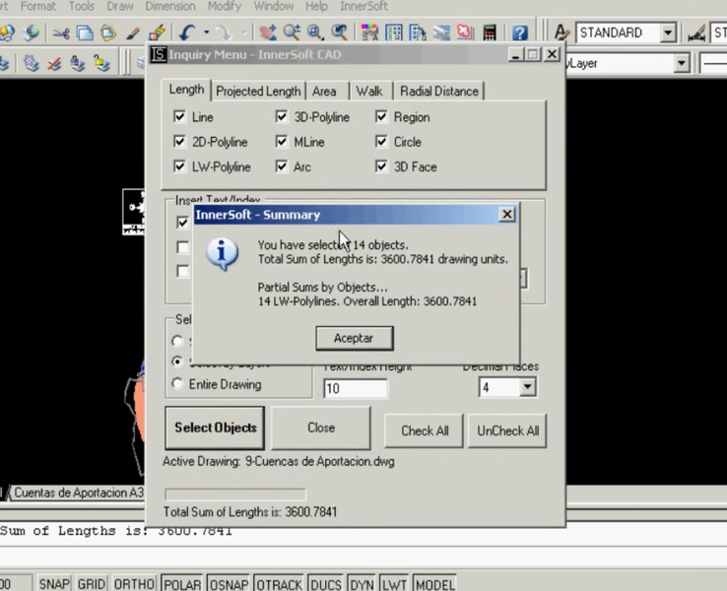Open the STANDARD text style dropdown
Screen dimensions: 727x591
point(668,33)
